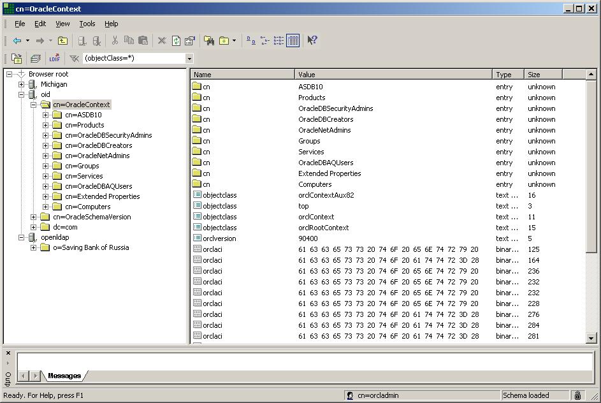
Task: Switch to the Messages tab
Action: point(64,376)
